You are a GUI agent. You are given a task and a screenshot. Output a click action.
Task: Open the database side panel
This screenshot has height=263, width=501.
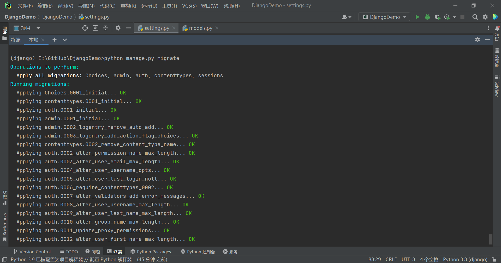coord(497,58)
